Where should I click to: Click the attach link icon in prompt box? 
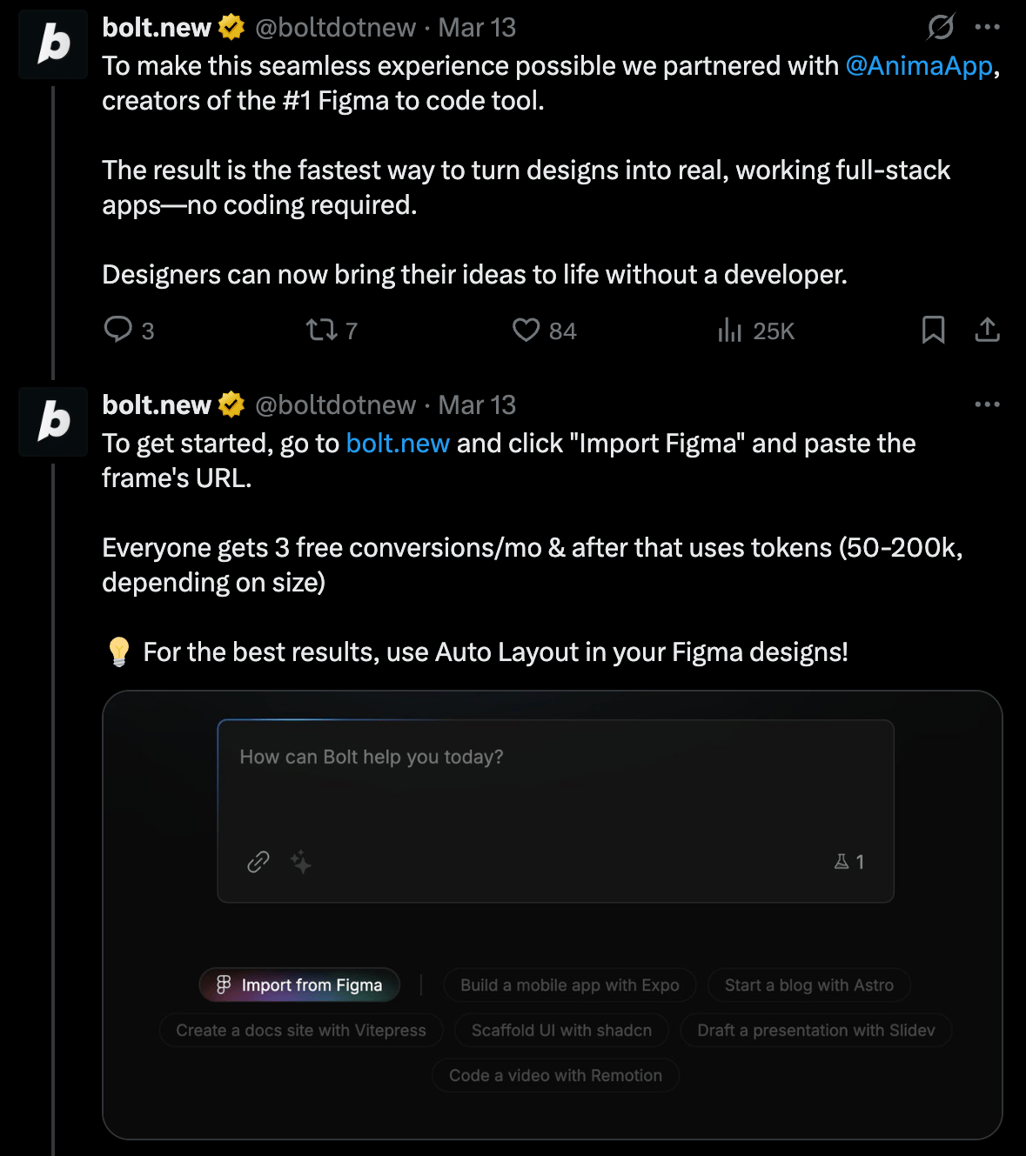pos(258,861)
